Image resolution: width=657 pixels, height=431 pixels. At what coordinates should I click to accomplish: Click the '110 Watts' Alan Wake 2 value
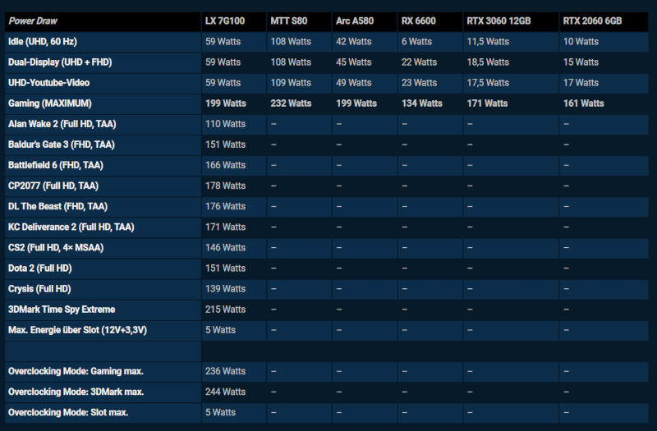pyautogui.click(x=225, y=124)
